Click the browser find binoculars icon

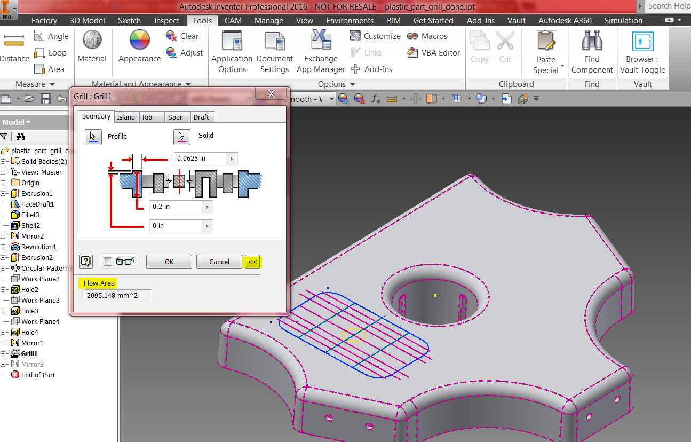[x=21, y=136]
